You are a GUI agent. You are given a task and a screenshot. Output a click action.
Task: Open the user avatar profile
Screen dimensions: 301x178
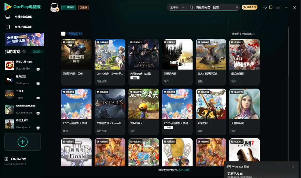(54, 7)
